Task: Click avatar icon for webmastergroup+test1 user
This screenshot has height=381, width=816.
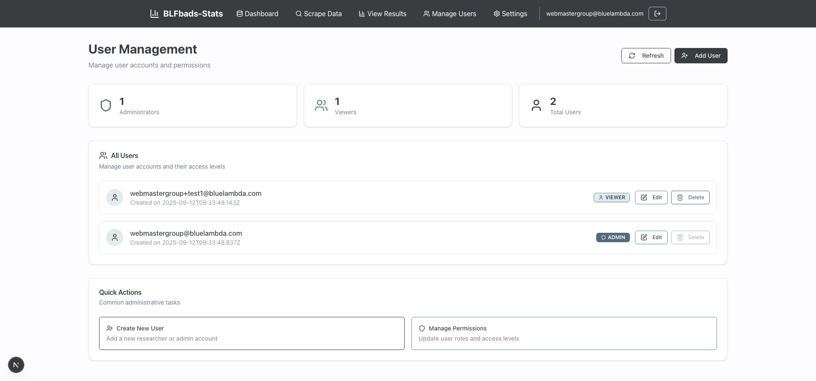Action: click(x=115, y=198)
